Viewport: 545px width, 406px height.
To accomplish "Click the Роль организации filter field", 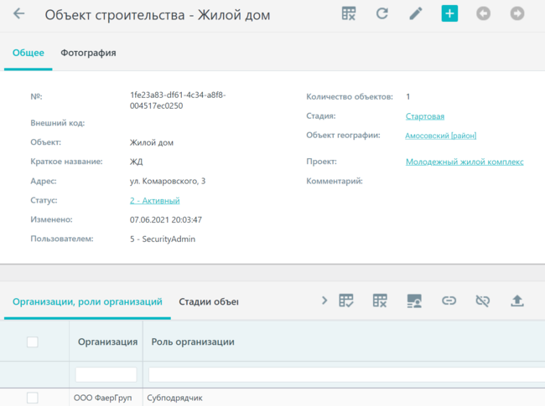I will click(346, 375).
